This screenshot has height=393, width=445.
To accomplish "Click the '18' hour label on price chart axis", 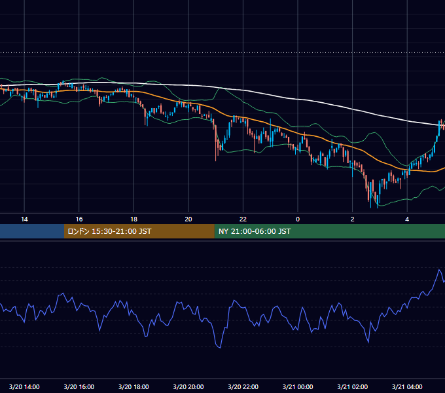I will (133, 219).
